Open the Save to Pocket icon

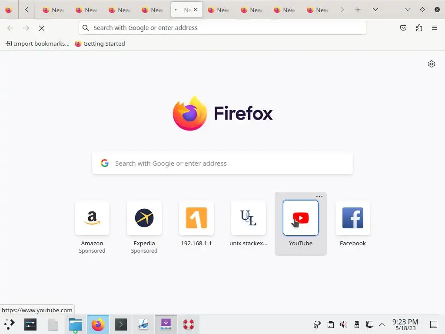pyautogui.click(x=403, y=28)
